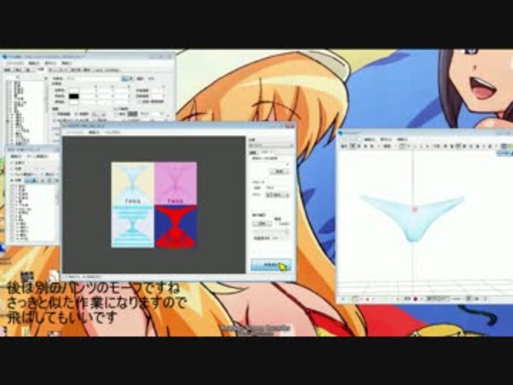513x385 pixels.
Task: Open the ファイル menu in UV editor window
Action: (75, 132)
